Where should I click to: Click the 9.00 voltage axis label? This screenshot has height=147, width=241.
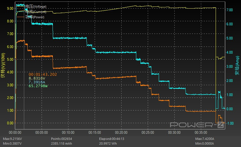10,9
